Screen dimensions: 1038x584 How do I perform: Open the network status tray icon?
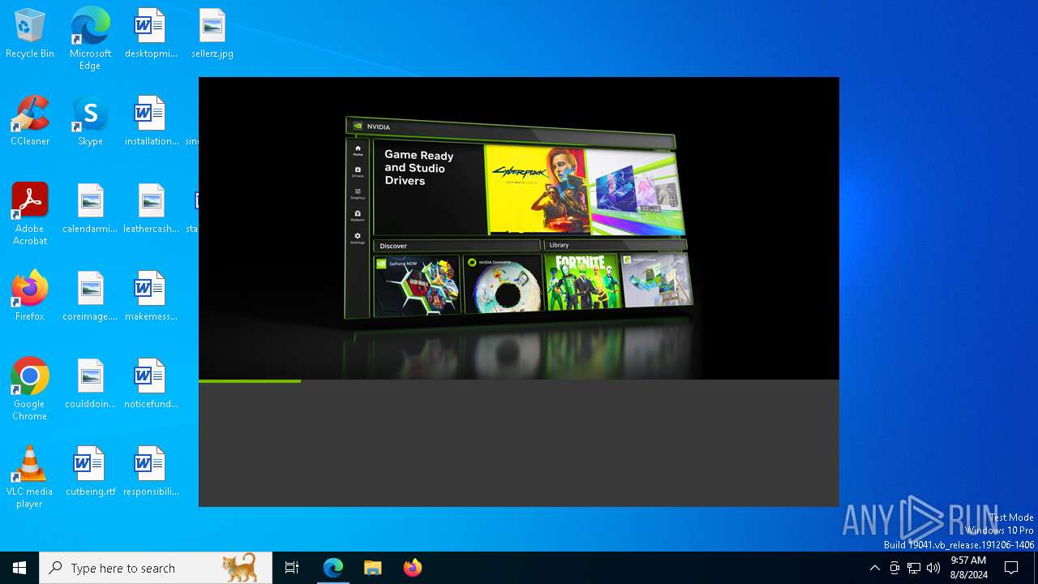(914, 568)
